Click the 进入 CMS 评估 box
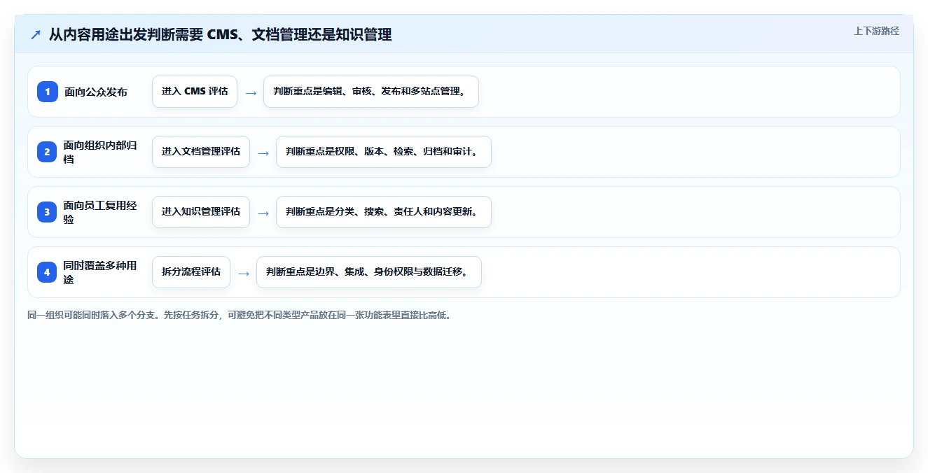Screen dimensions: 928x473 [195, 92]
